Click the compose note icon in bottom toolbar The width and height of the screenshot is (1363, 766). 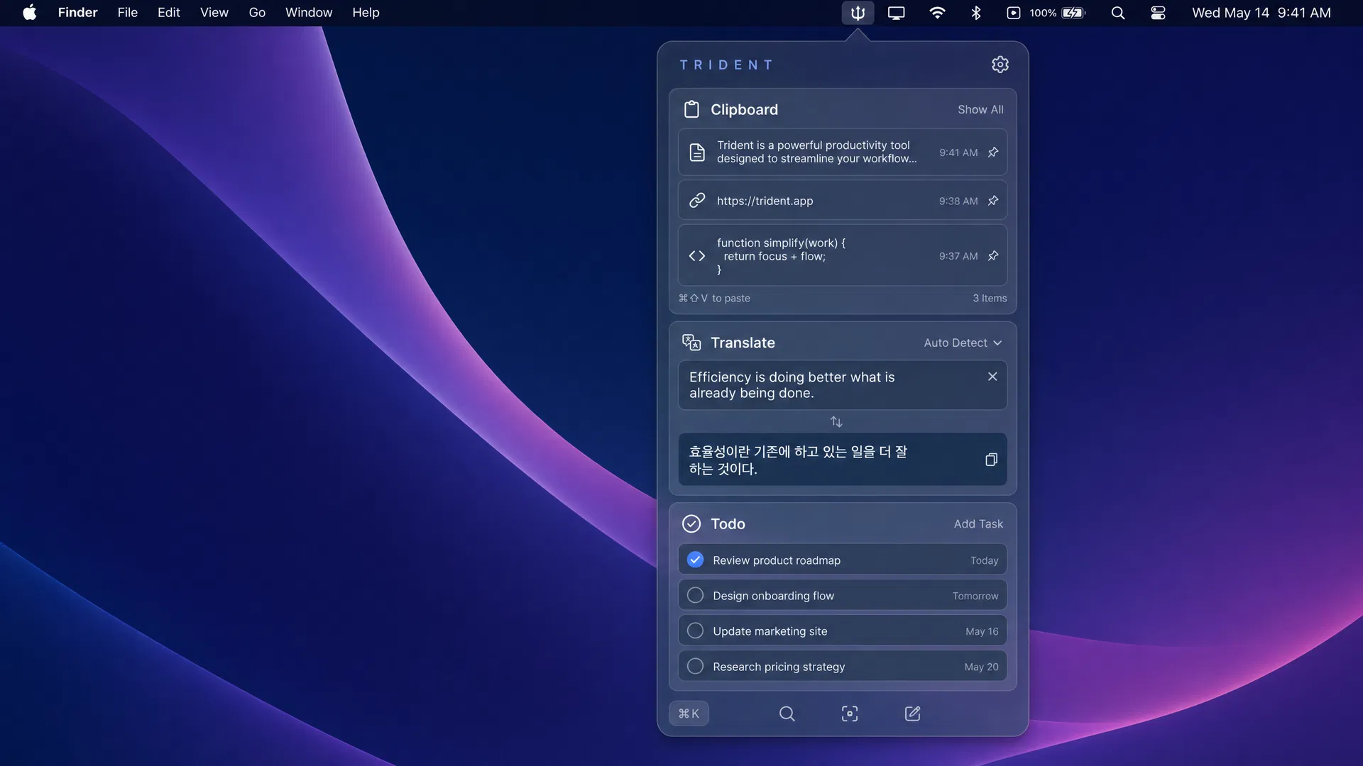(x=913, y=714)
